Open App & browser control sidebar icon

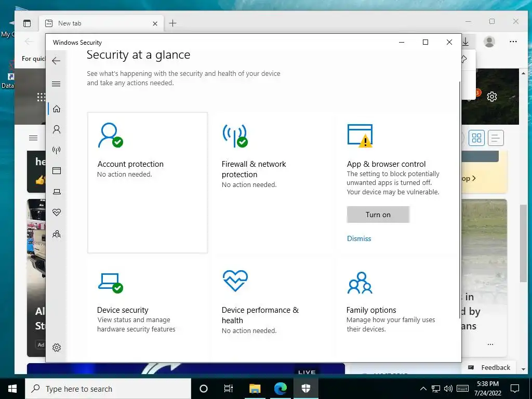(57, 170)
